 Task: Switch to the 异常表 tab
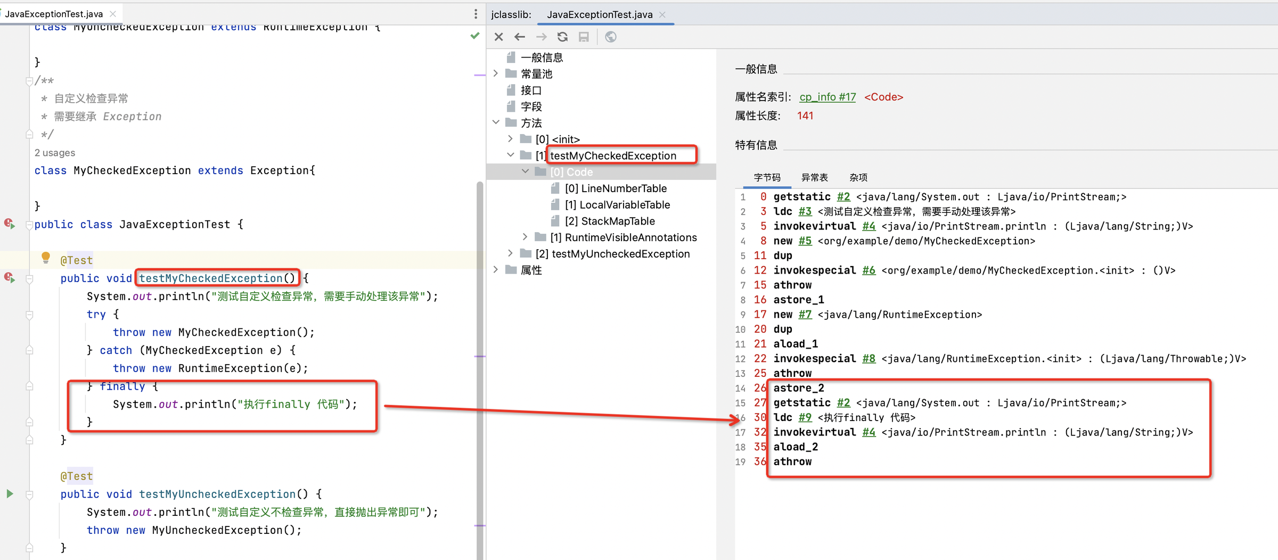(814, 177)
